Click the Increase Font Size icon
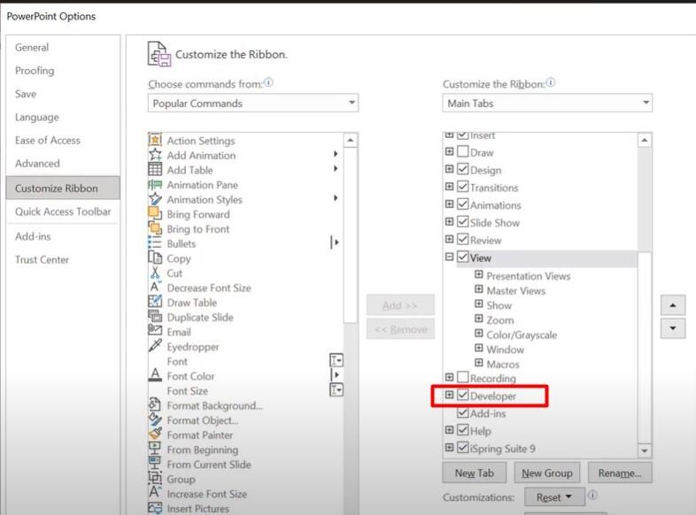The image size is (696, 515). point(155,492)
